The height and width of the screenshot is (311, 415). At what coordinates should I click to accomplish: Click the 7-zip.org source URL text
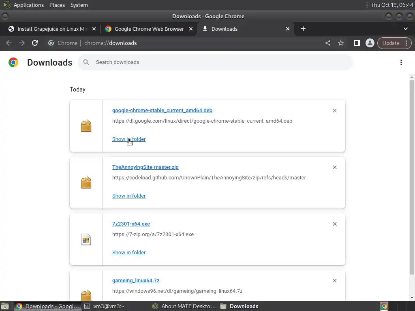click(x=153, y=234)
